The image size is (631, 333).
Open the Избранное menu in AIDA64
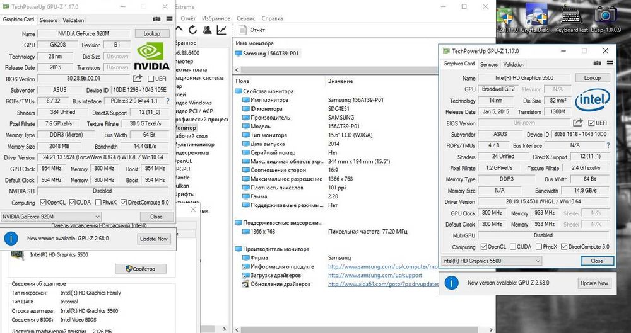tap(216, 18)
